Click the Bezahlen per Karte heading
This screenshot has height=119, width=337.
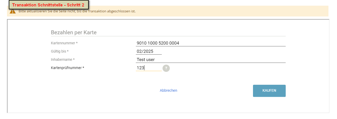(x=74, y=32)
